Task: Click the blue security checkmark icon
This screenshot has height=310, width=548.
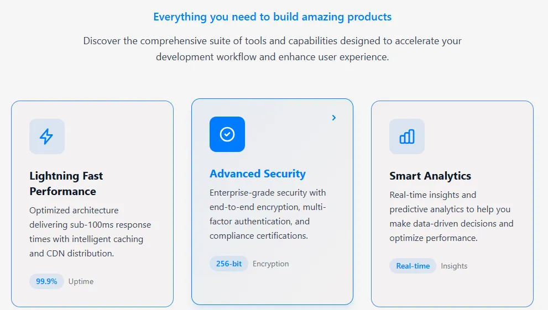Action: point(227,134)
